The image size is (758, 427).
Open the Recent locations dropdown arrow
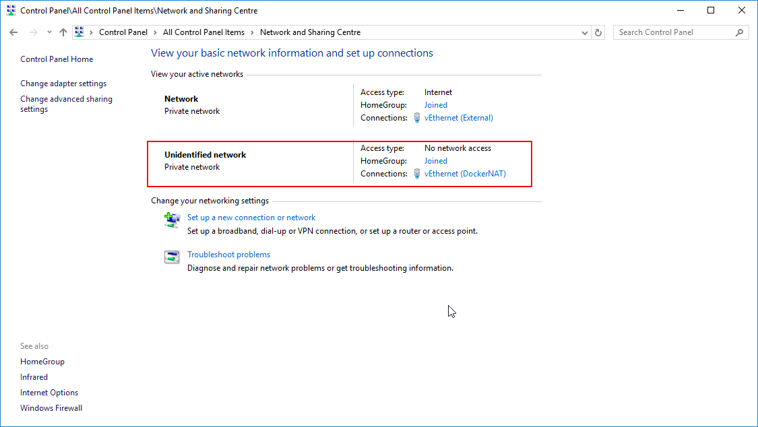pyautogui.click(x=49, y=32)
